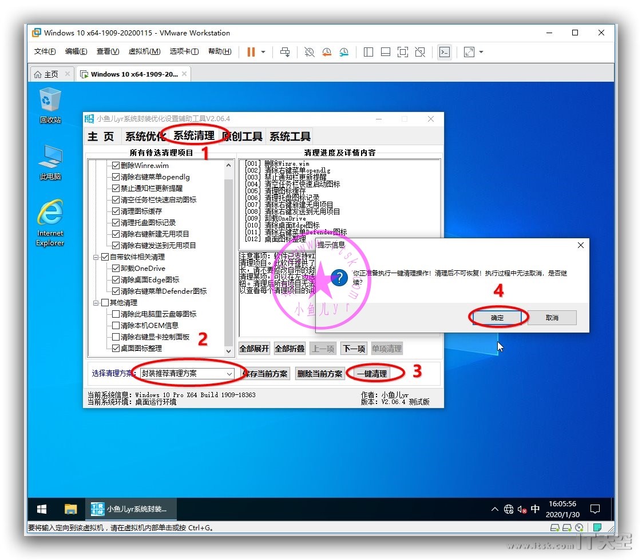Click the 删除当前方案 button

(x=319, y=374)
